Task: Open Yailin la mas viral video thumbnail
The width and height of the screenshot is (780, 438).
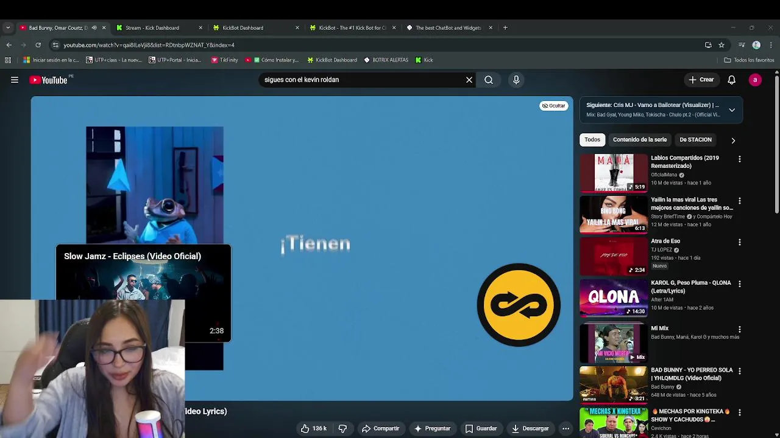Action: [613, 214]
